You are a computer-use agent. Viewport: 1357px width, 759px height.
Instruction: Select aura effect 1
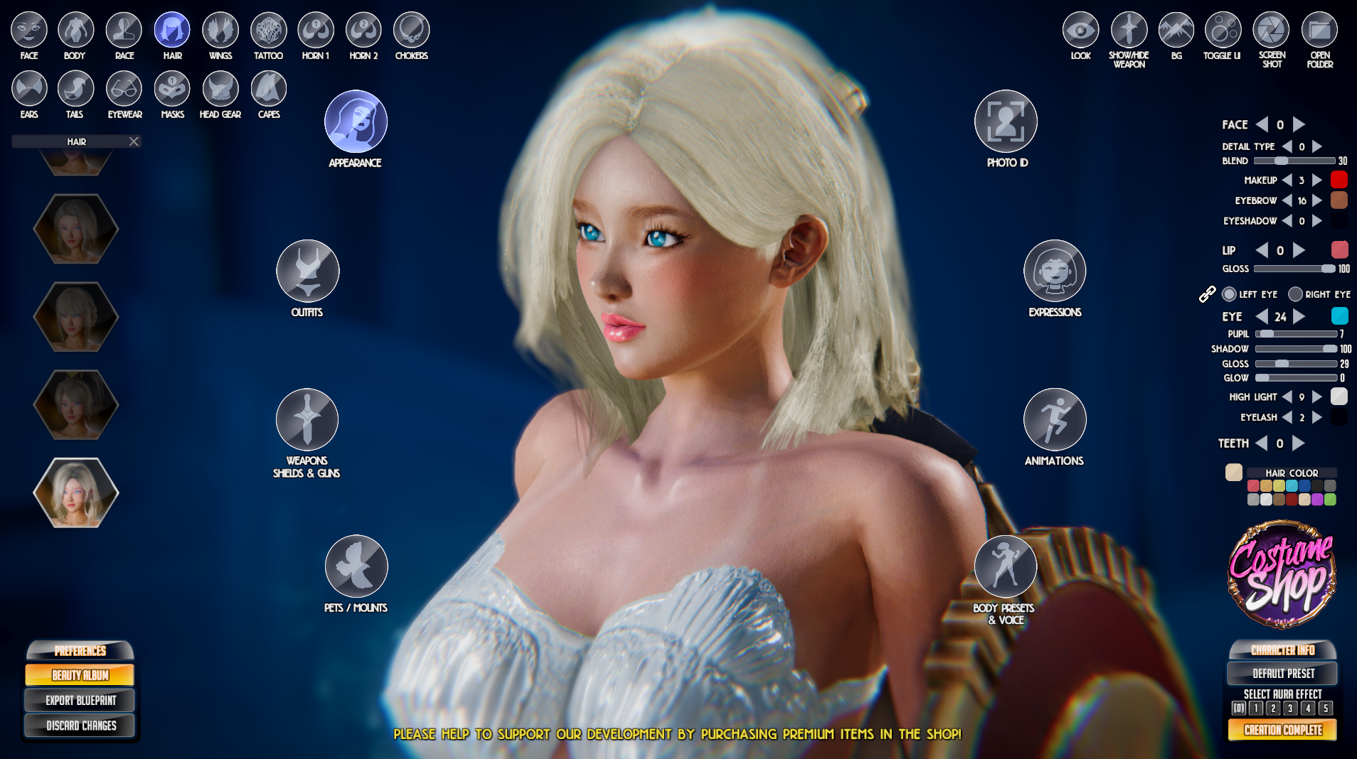coord(1256,708)
